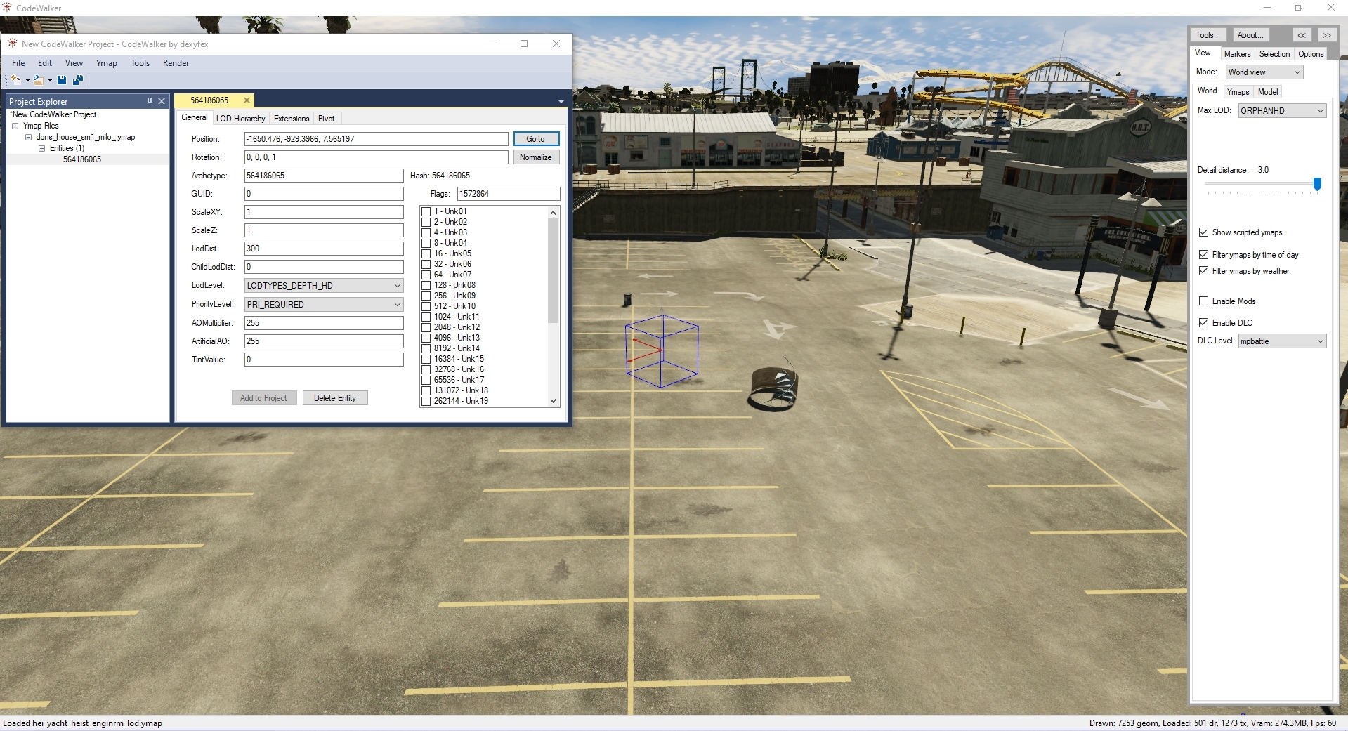Adjust the Detail distance slider handle
Viewport: 1348px width, 731px height.
click(x=1317, y=184)
